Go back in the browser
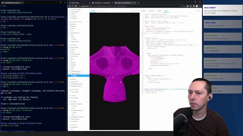243x136 pixels. click(x=70, y=6)
